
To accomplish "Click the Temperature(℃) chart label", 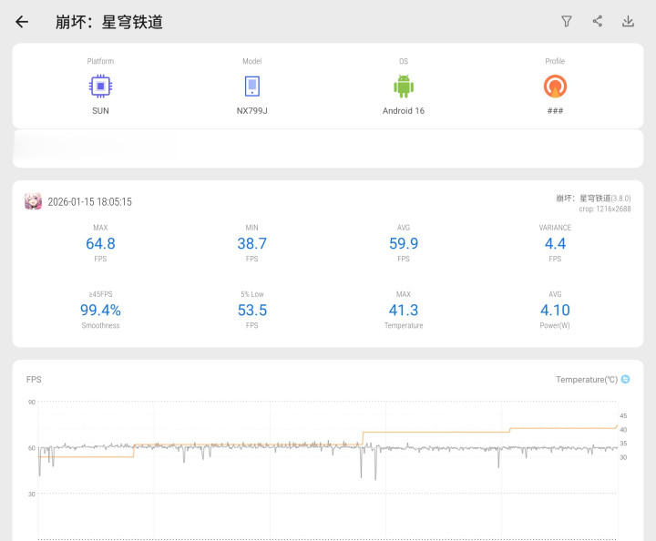I will point(587,379).
